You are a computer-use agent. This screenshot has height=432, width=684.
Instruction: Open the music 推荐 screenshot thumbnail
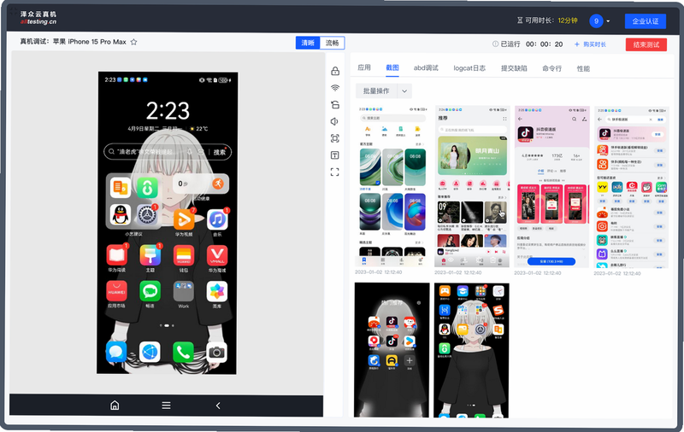click(472, 187)
